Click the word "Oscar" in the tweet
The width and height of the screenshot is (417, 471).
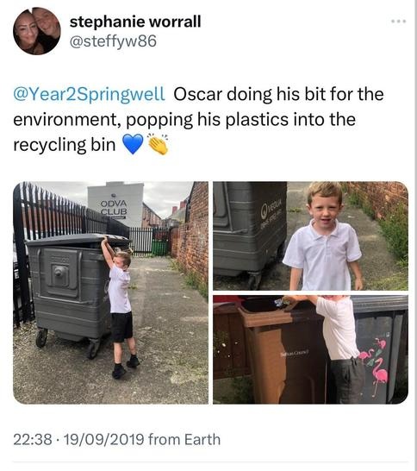197,94
